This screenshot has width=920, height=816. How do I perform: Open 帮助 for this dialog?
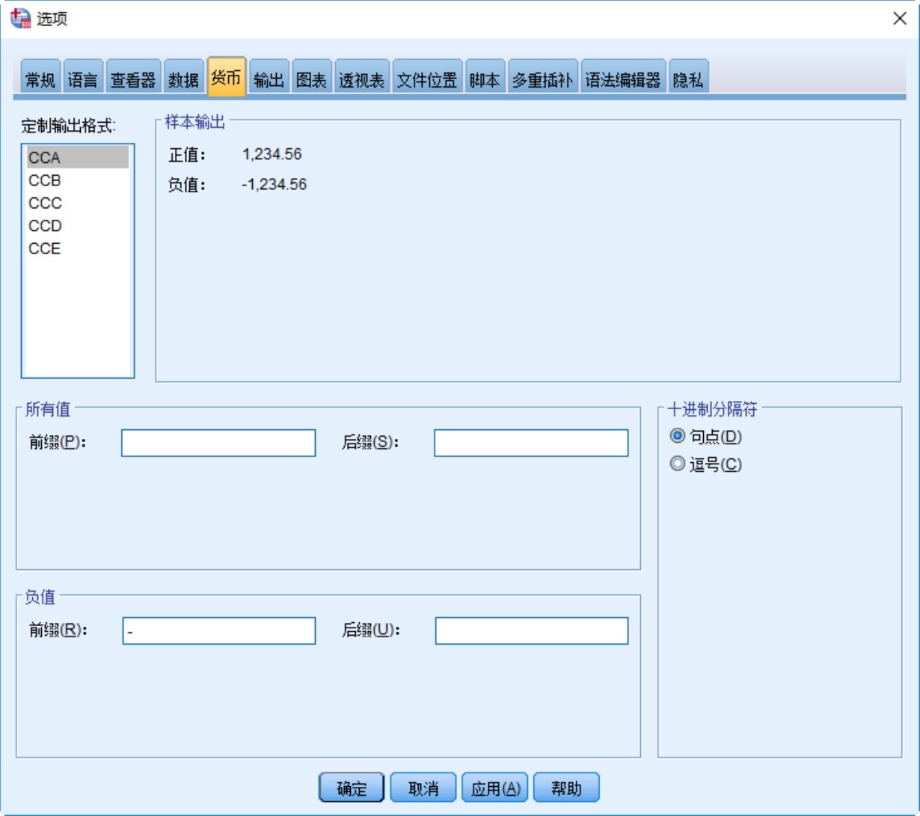tap(566, 788)
